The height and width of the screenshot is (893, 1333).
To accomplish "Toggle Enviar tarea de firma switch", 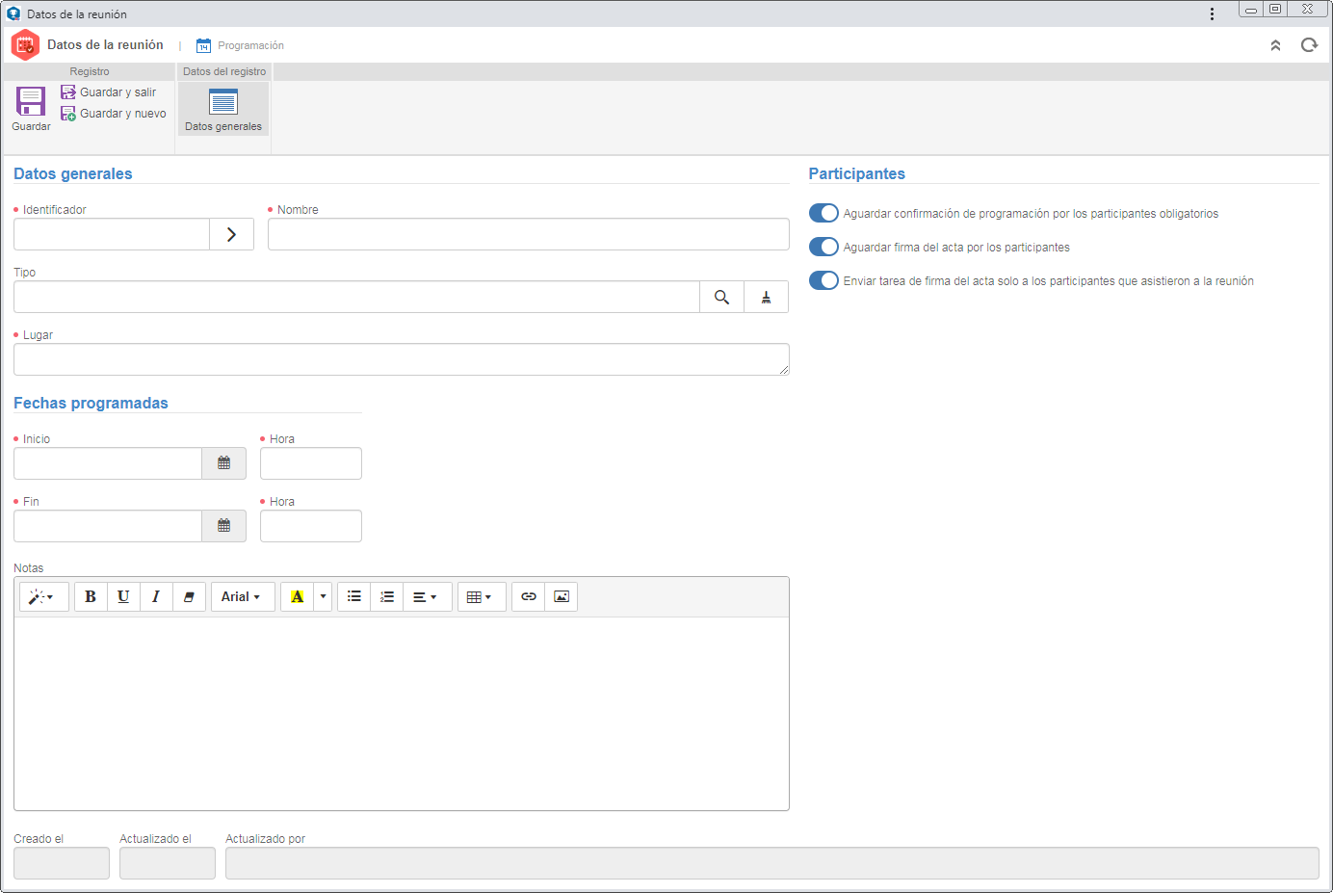I will pos(823,280).
